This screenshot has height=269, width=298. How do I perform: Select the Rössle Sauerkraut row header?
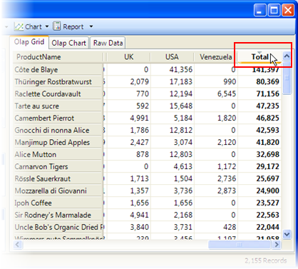tap(58, 179)
